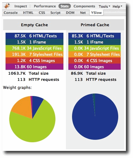133x158 pixels.
Task: Open the CSS tab
Action: 42,13
